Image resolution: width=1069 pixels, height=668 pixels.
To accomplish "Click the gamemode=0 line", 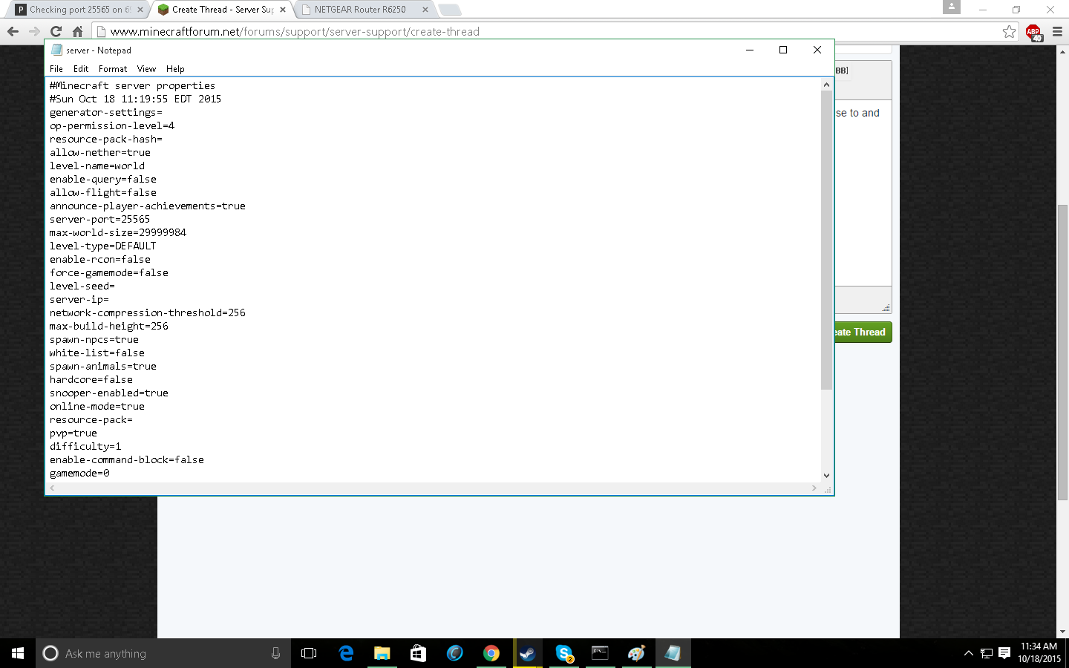I will click(x=79, y=473).
